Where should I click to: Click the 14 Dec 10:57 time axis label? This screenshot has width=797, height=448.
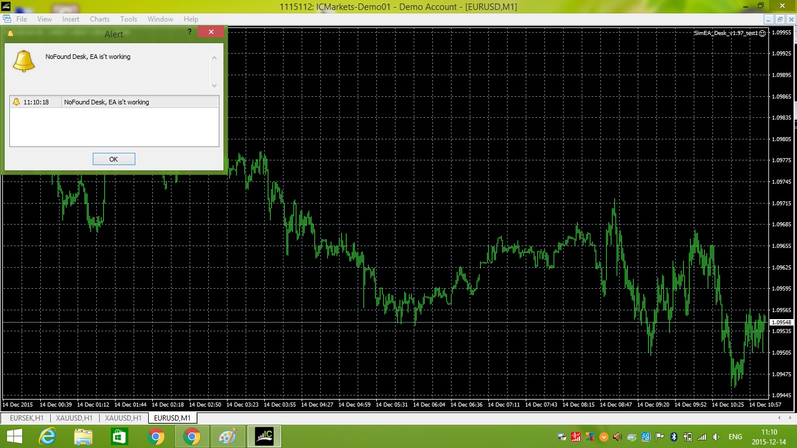pos(765,404)
